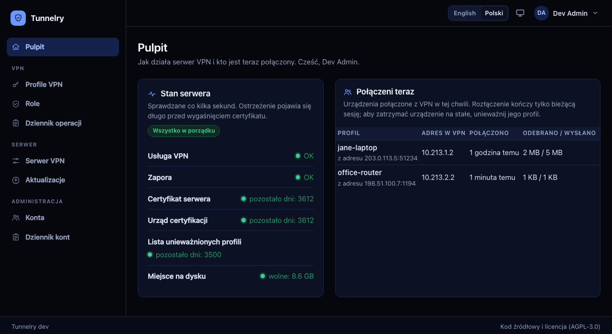Click the Zapora OK status
The width and height of the screenshot is (612, 334).
click(x=305, y=177)
